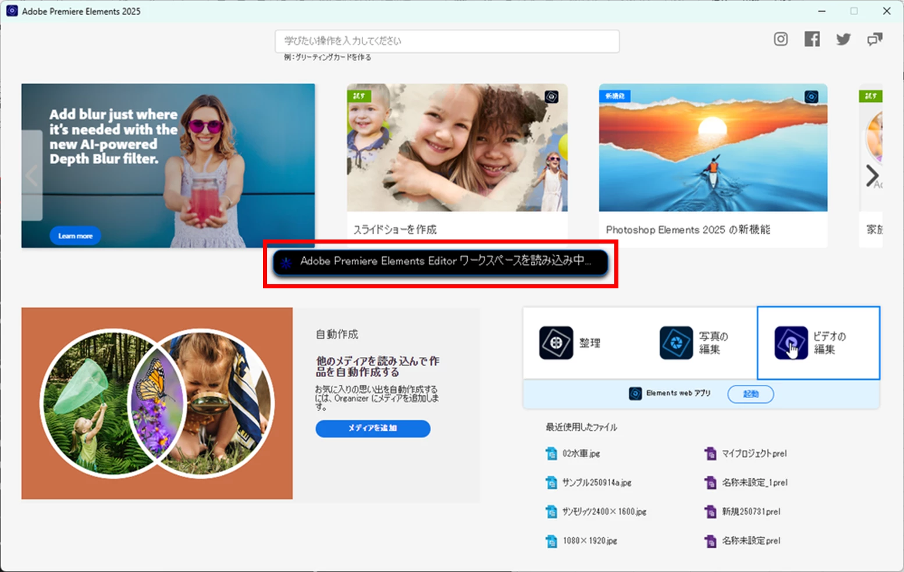
Task: Click the search field 学びたい操作を入力してください
Action: 447,41
